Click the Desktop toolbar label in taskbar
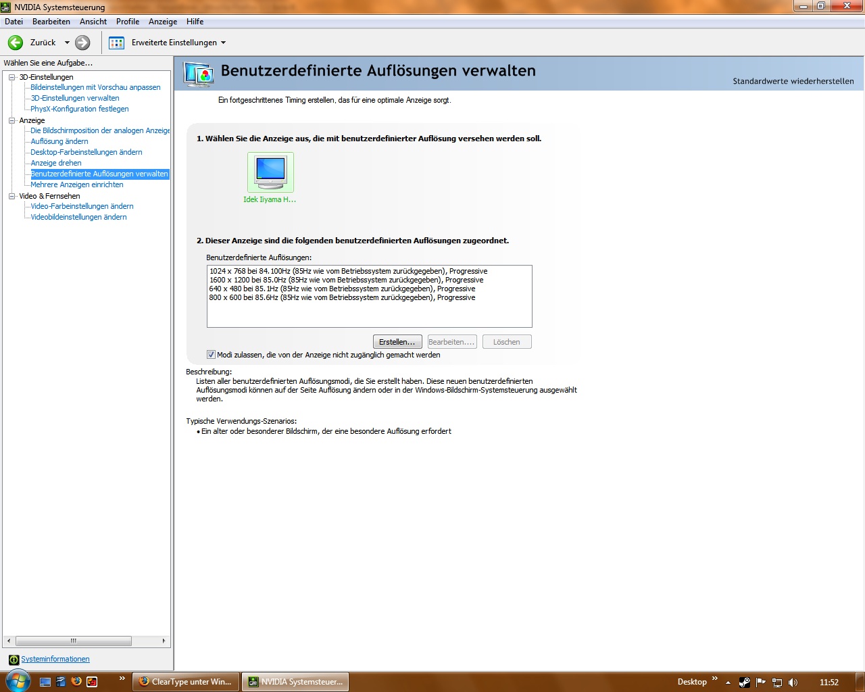Image resolution: width=865 pixels, height=692 pixels. (692, 682)
